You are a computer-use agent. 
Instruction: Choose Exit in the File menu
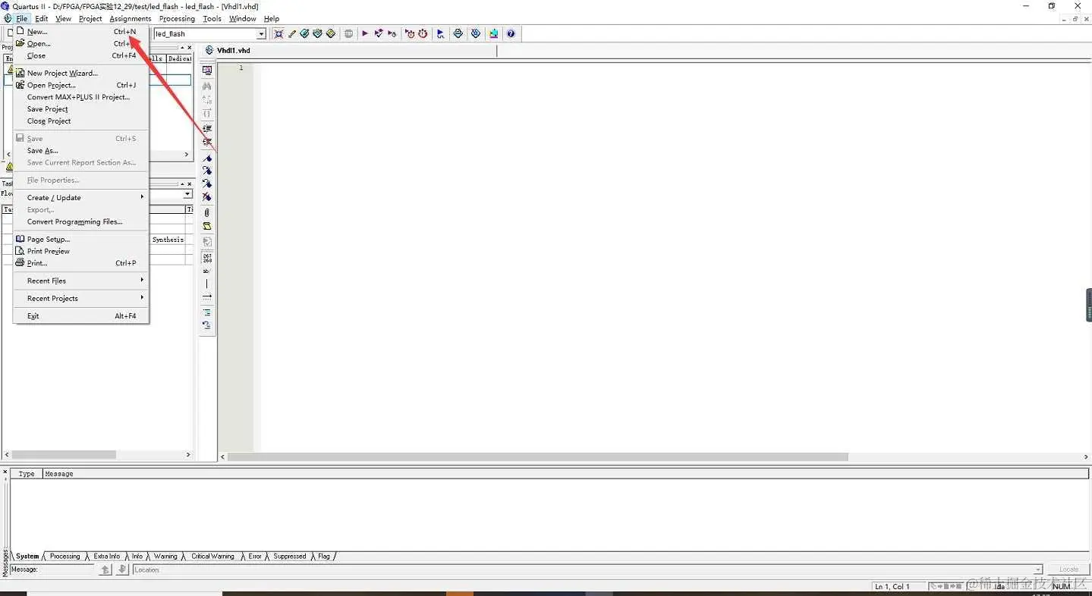(81, 315)
